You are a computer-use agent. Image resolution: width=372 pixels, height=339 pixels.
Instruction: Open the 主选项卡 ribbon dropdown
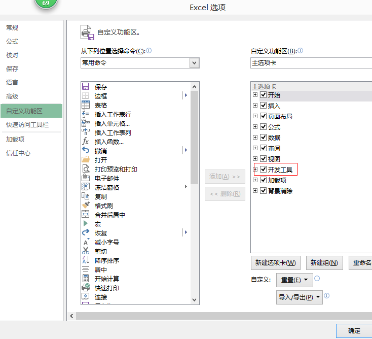(x=311, y=63)
